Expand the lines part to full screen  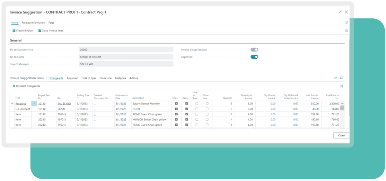pyautogui.click(x=342, y=78)
